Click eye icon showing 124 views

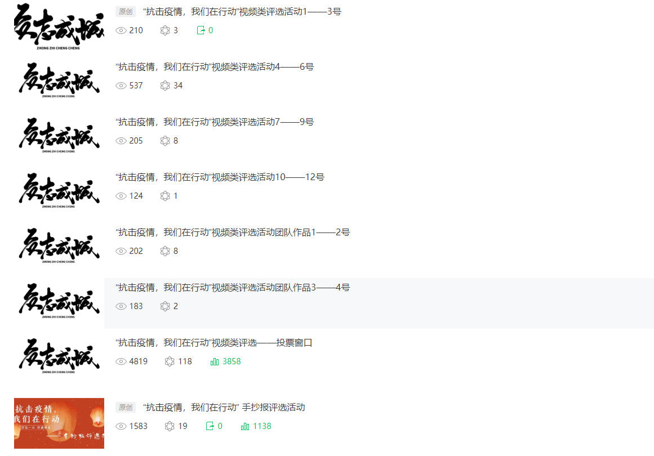[x=121, y=196]
